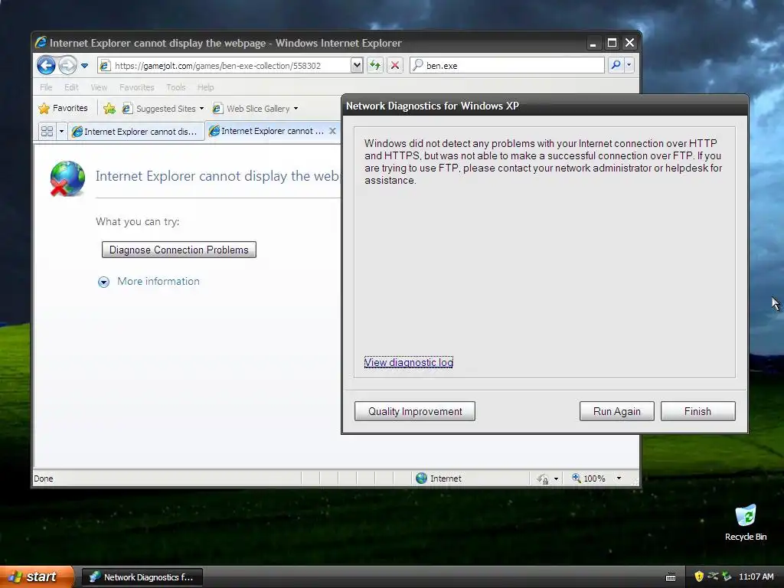This screenshot has height=588, width=784.
Task: Open the recent pages dropdown arrow
Action: [84, 66]
